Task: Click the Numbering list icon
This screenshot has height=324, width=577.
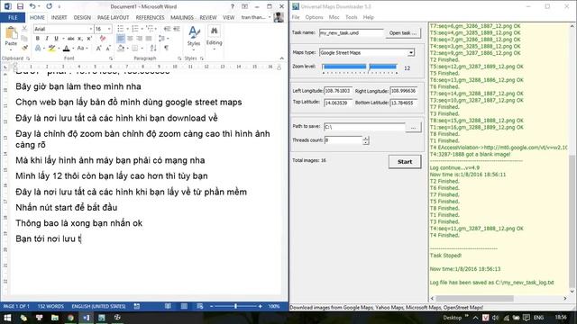Action: pos(135,29)
